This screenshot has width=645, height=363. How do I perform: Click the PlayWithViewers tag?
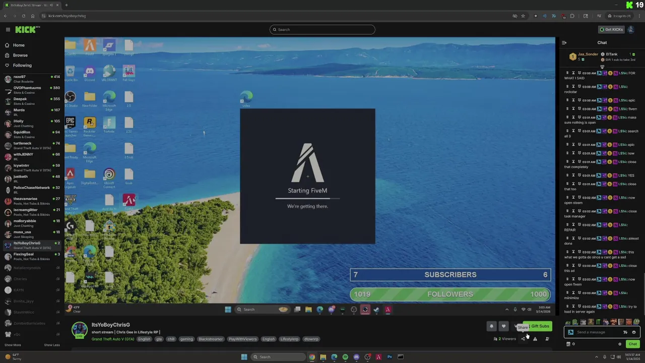[243, 339]
